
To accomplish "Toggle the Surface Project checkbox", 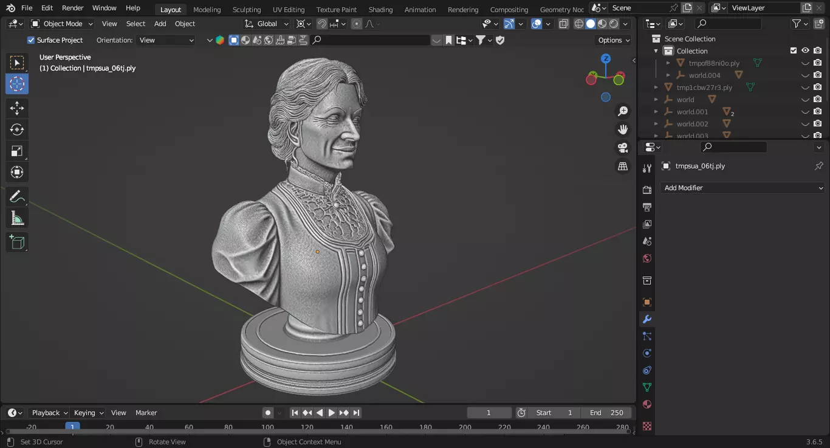I will tap(31, 40).
